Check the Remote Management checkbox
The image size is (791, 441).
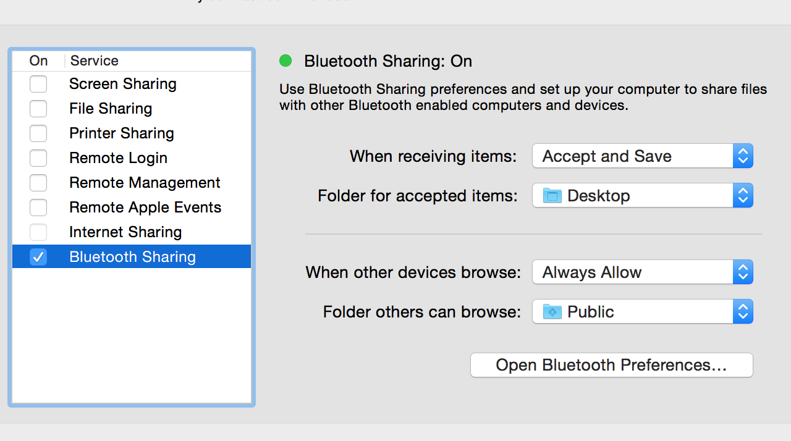click(38, 183)
